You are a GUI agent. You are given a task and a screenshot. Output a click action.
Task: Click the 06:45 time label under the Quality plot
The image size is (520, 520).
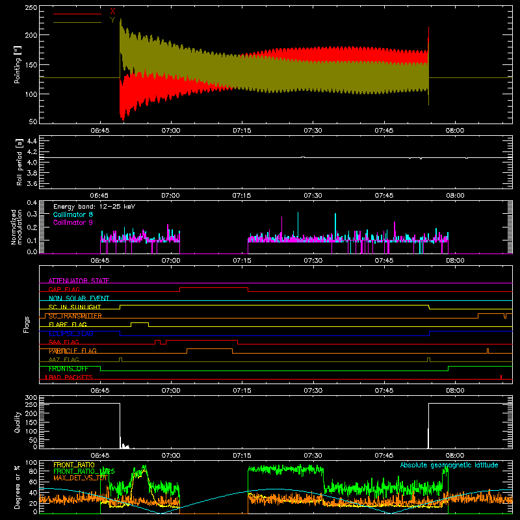pos(100,456)
